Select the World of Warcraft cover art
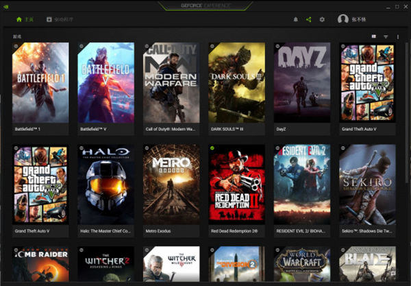 [302, 264]
